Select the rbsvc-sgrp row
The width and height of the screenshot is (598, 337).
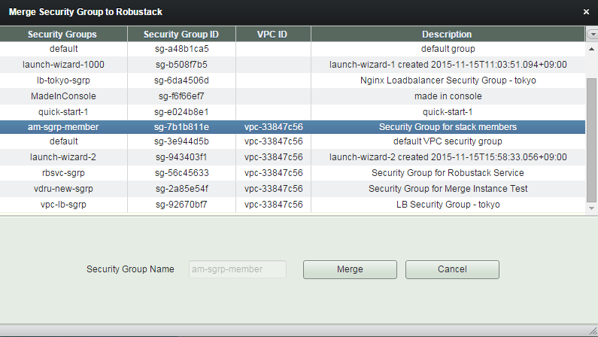click(x=293, y=173)
